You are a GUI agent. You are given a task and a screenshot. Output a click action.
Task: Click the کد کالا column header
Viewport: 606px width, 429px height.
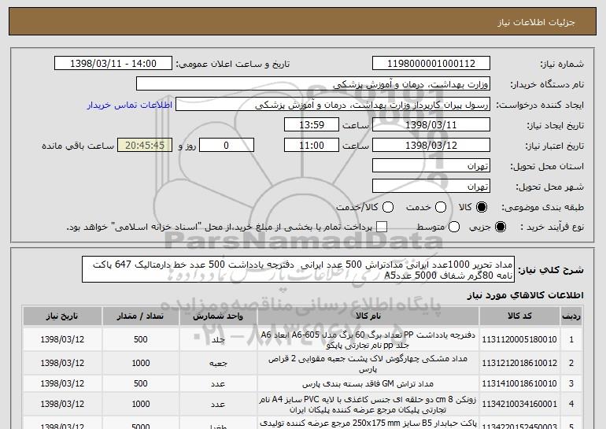519,316
